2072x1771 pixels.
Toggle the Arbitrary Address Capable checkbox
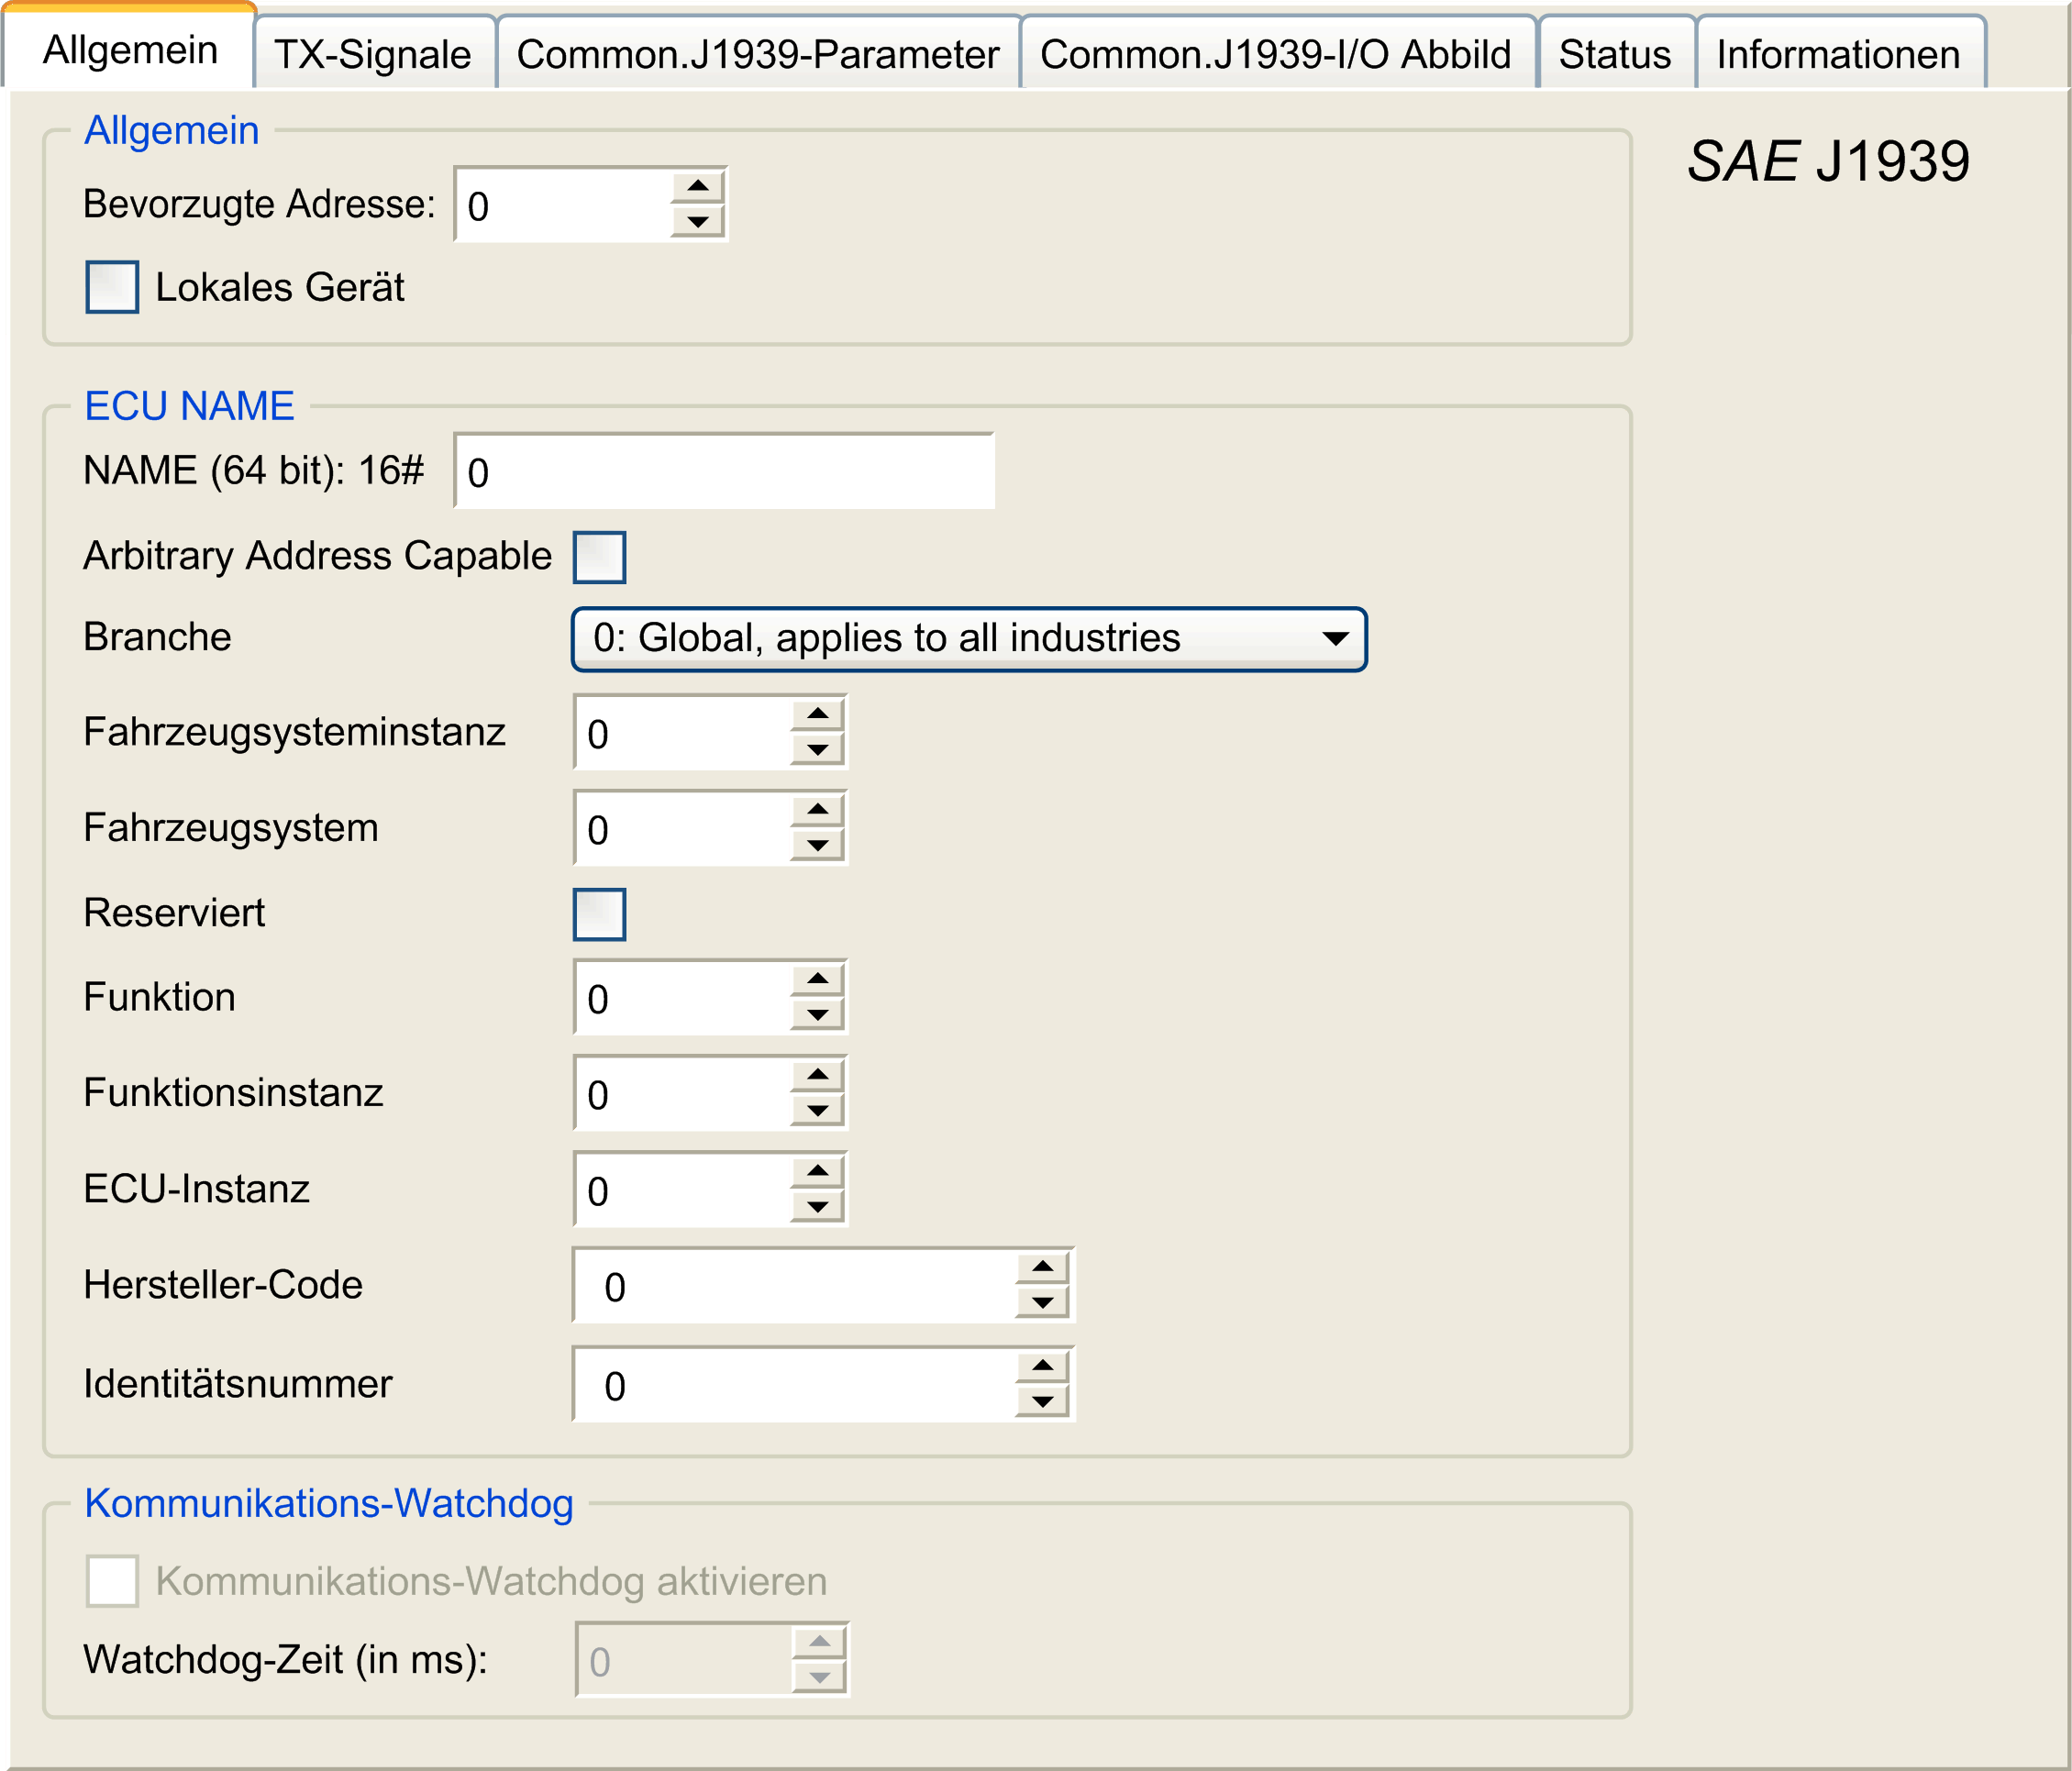pyautogui.click(x=599, y=557)
